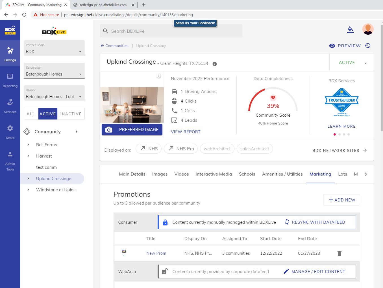Image resolution: width=383 pixels, height=288 pixels.
Task: Expand the Bell Farms tree item
Action: (x=28, y=145)
